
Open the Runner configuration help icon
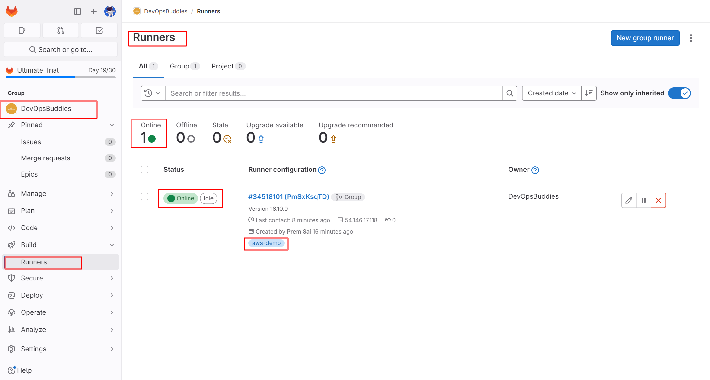(322, 170)
